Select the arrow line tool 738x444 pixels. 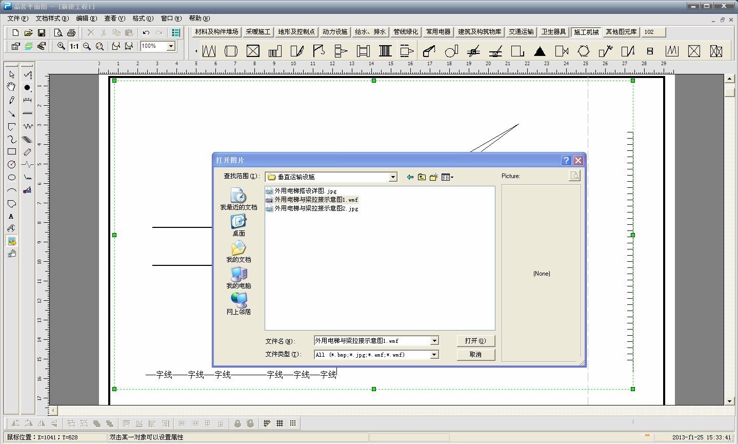(x=12, y=113)
